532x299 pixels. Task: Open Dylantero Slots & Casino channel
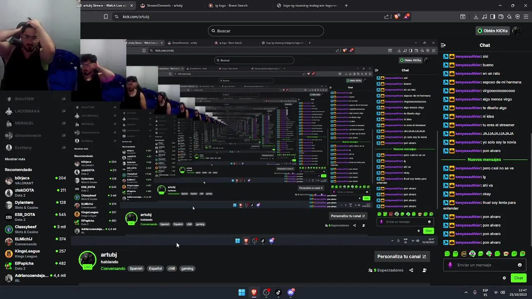(35, 205)
